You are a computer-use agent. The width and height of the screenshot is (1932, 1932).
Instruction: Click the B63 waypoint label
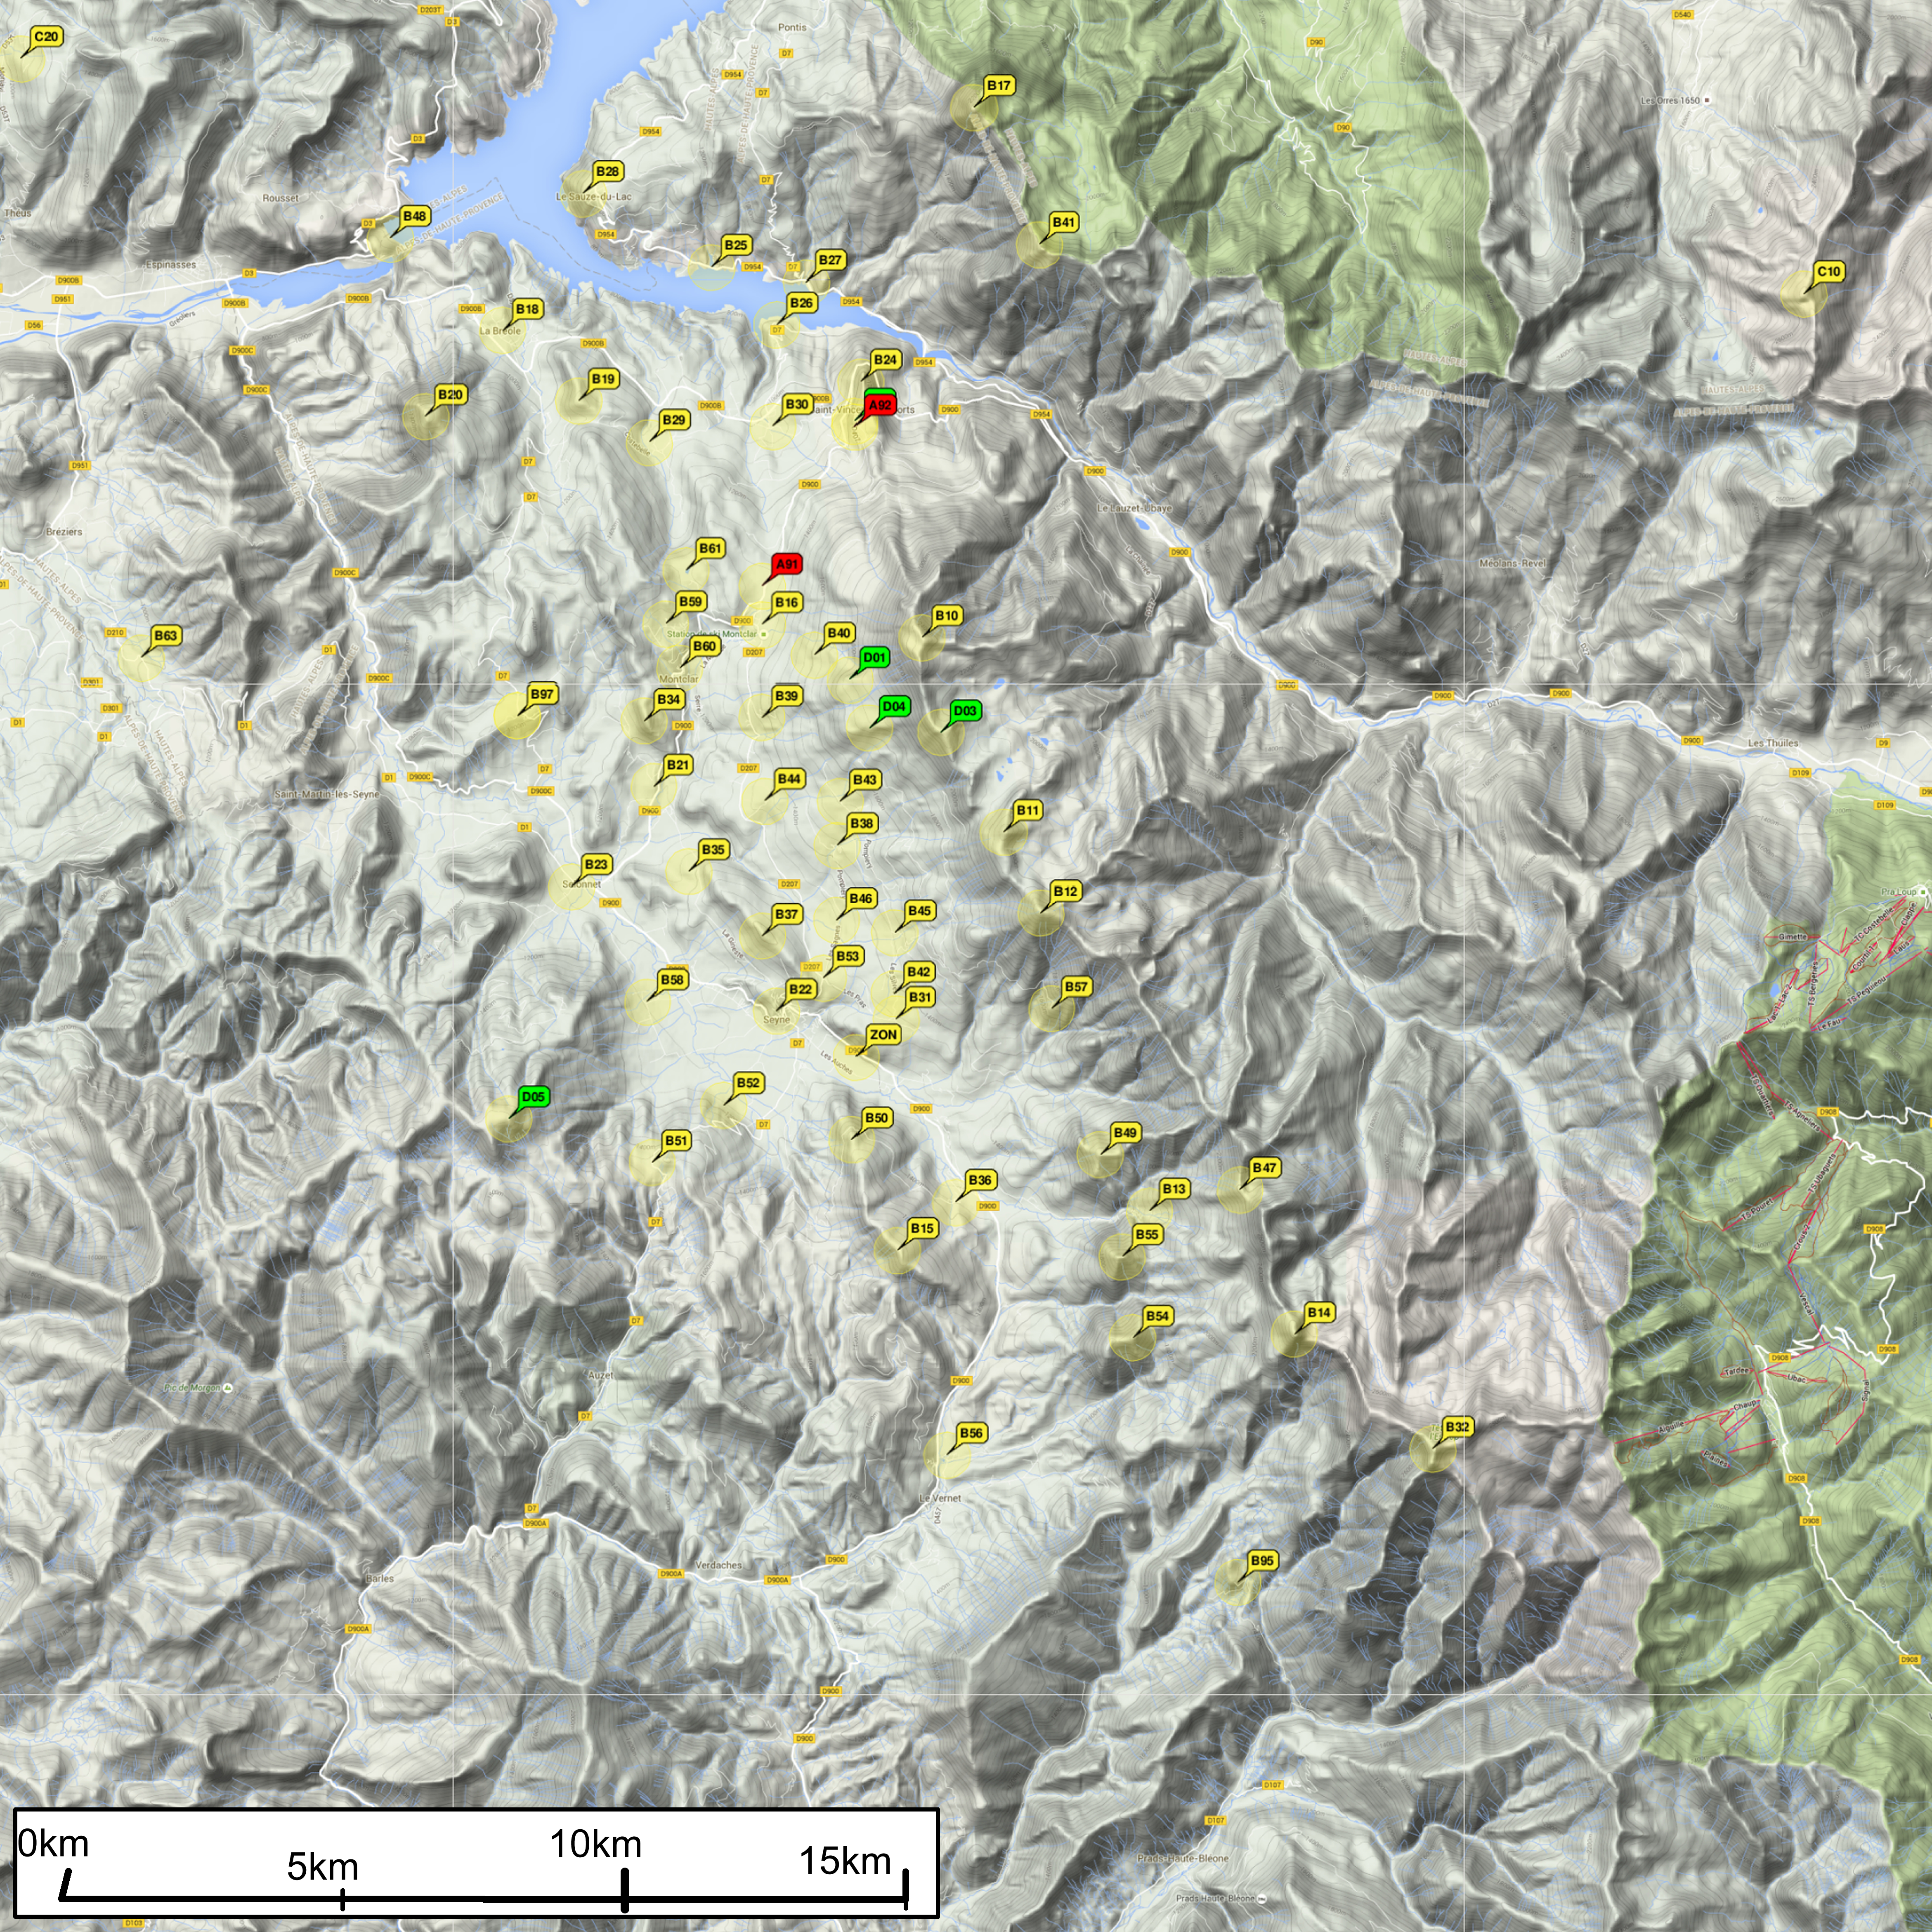tap(165, 636)
